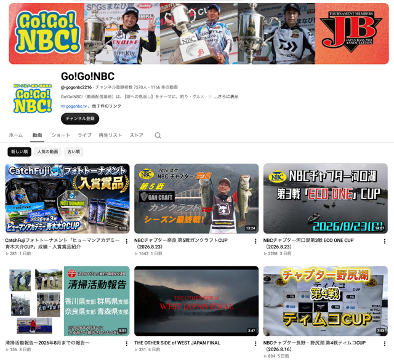Go to the 再生リスト tab
The height and width of the screenshot is (361, 394).
click(110, 135)
